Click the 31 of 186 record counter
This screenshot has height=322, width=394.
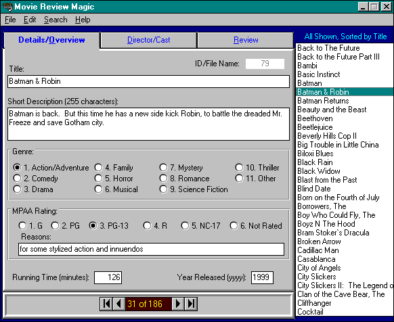pos(148,304)
